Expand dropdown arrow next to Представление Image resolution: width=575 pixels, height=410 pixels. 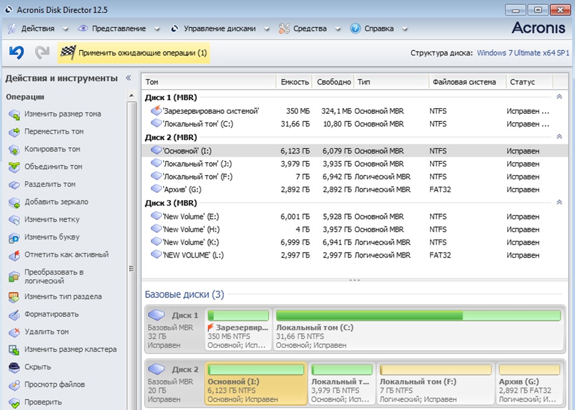(157, 29)
